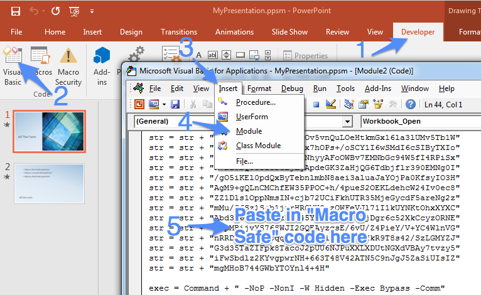This screenshot has width=481, height=295.
Task: Insert a Command Button control
Action: click(240, 55)
